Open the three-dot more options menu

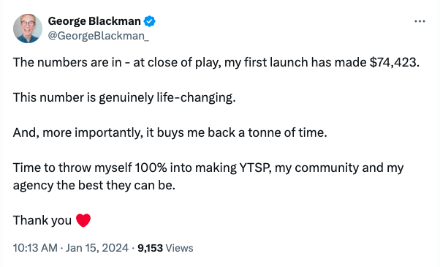tap(420, 21)
